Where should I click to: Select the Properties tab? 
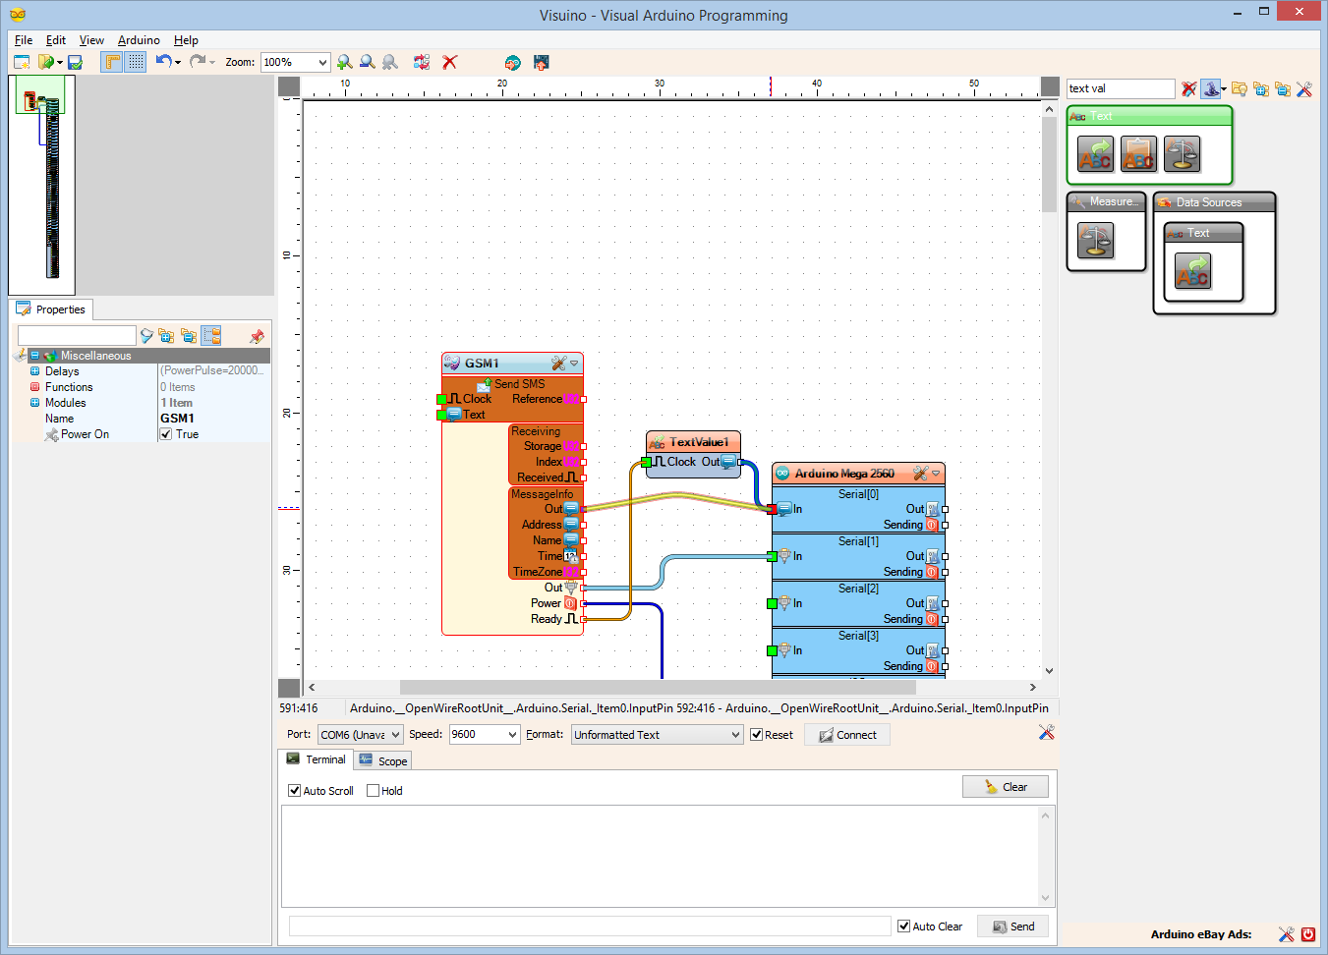pos(51,309)
